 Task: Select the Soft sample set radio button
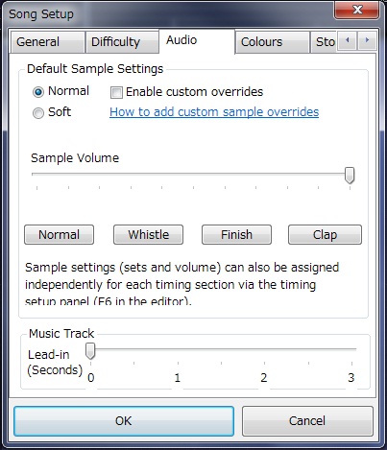pyautogui.click(x=38, y=113)
